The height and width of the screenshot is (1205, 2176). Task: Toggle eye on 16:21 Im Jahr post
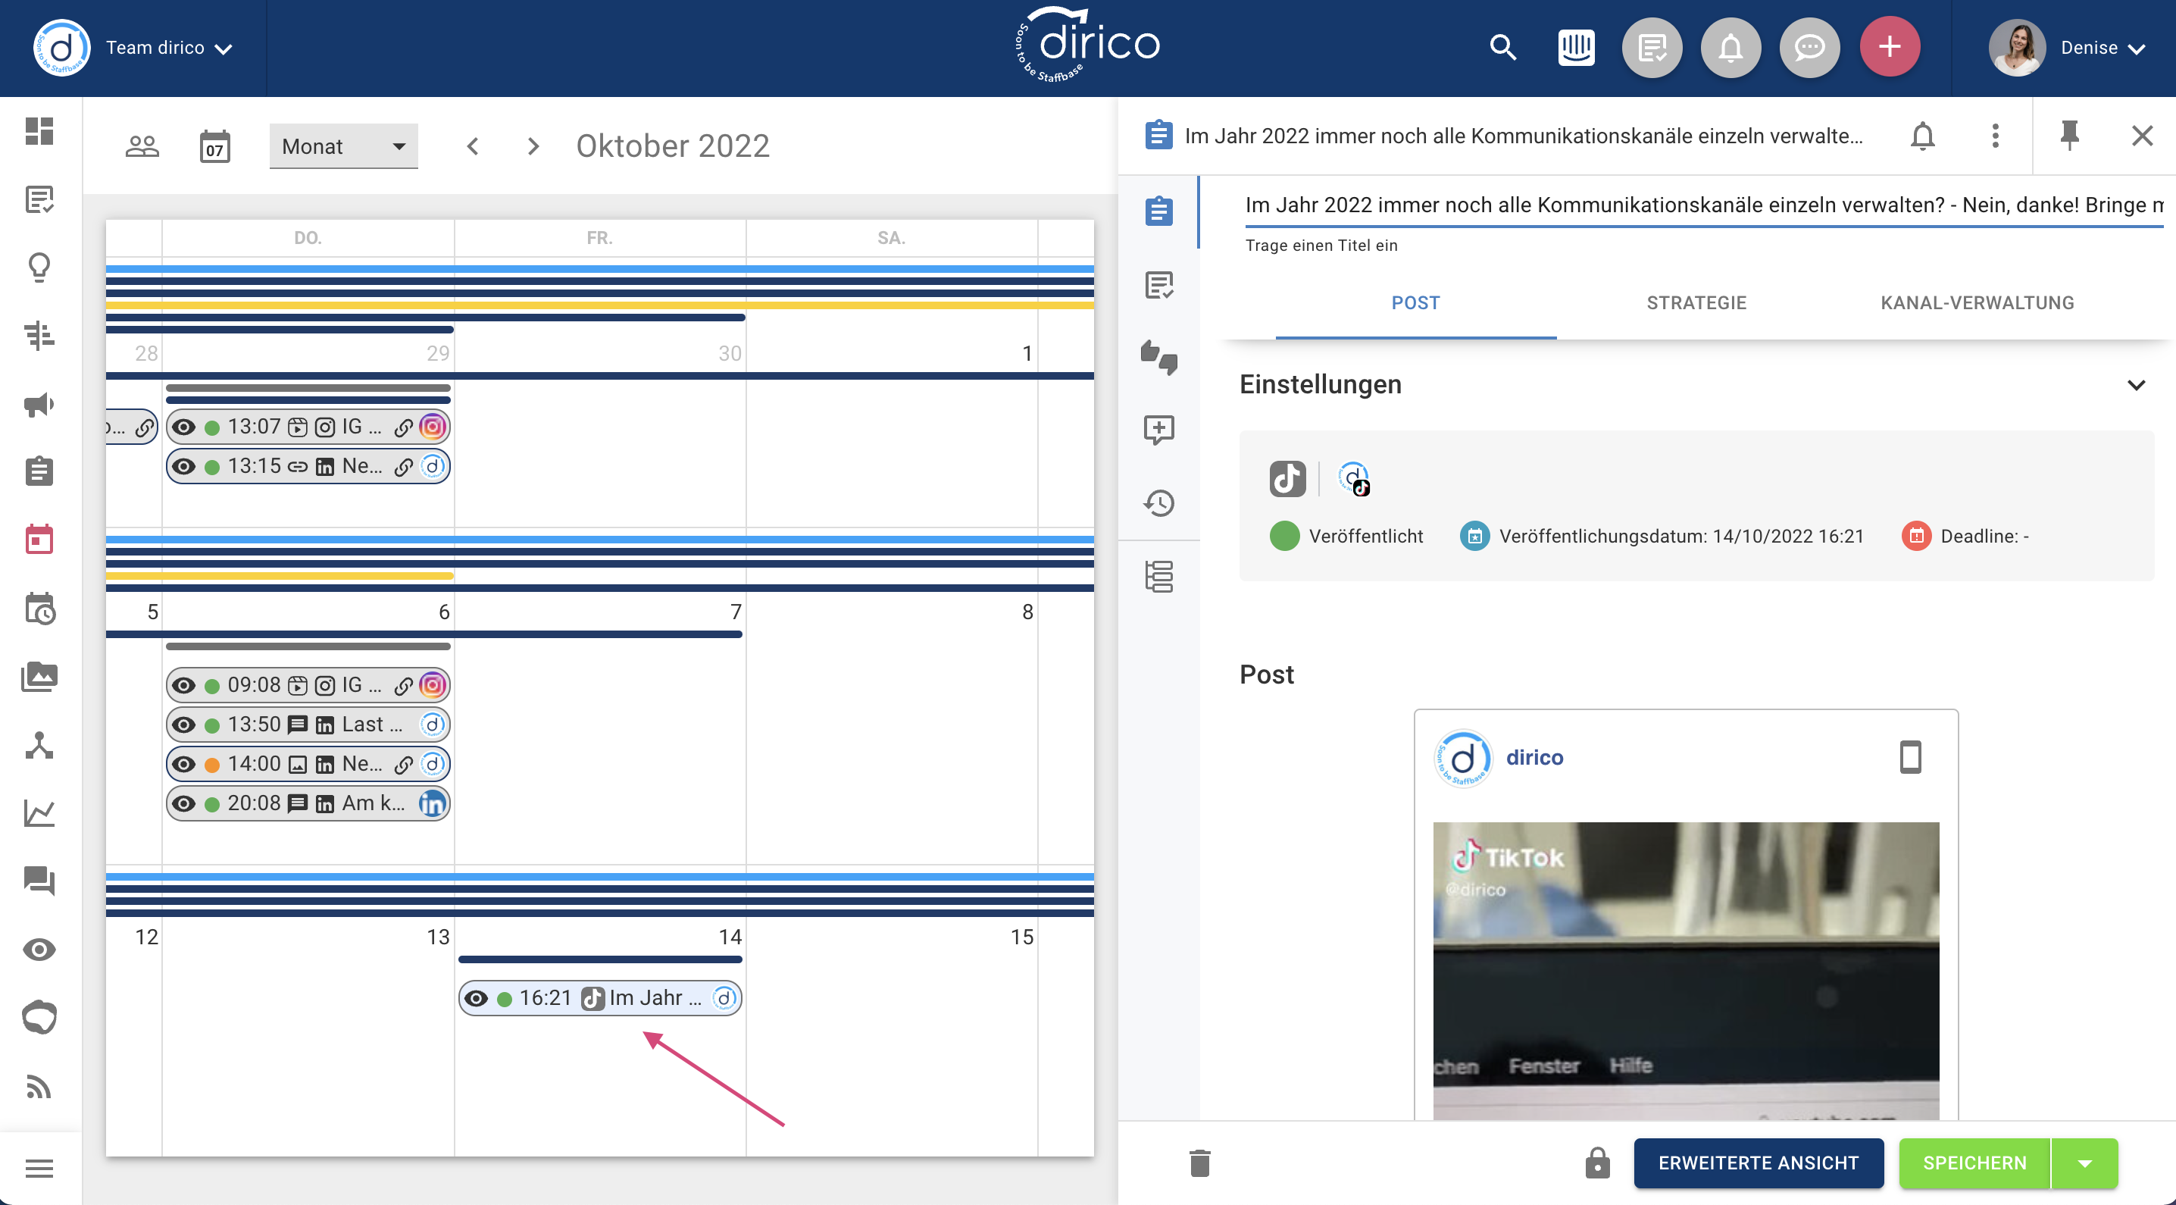477,999
